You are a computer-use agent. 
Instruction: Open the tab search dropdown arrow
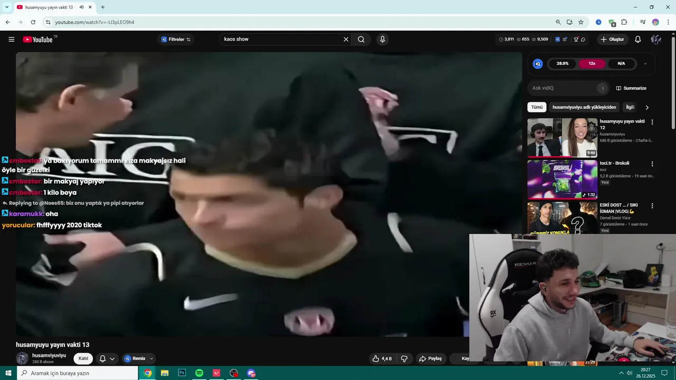coord(7,7)
